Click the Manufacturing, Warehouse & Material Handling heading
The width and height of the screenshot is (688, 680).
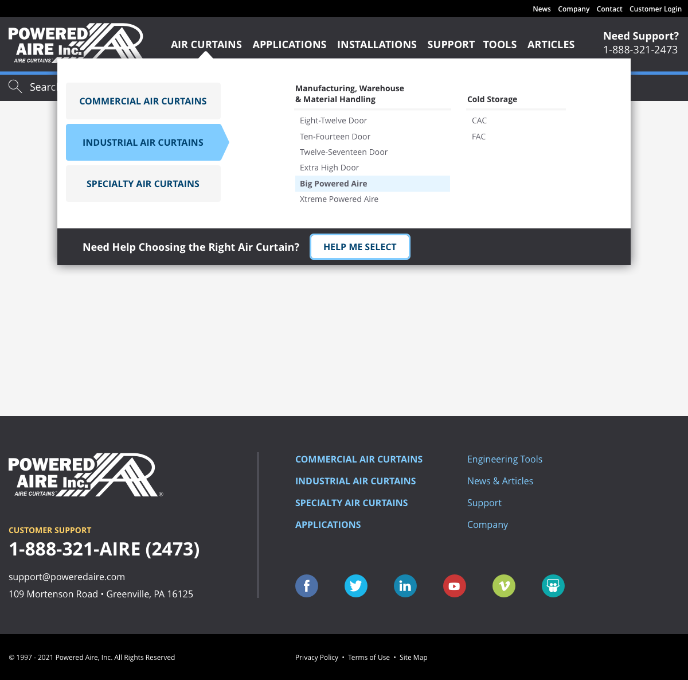pyautogui.click(x=350, y=94)
